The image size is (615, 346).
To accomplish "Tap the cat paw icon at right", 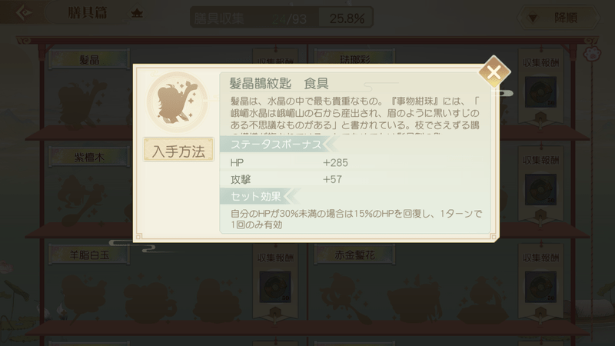I will tap(592, 53).
